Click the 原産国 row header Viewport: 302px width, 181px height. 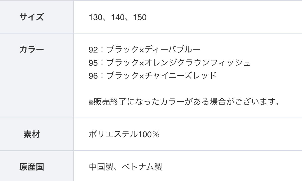(x=32, y=167)
